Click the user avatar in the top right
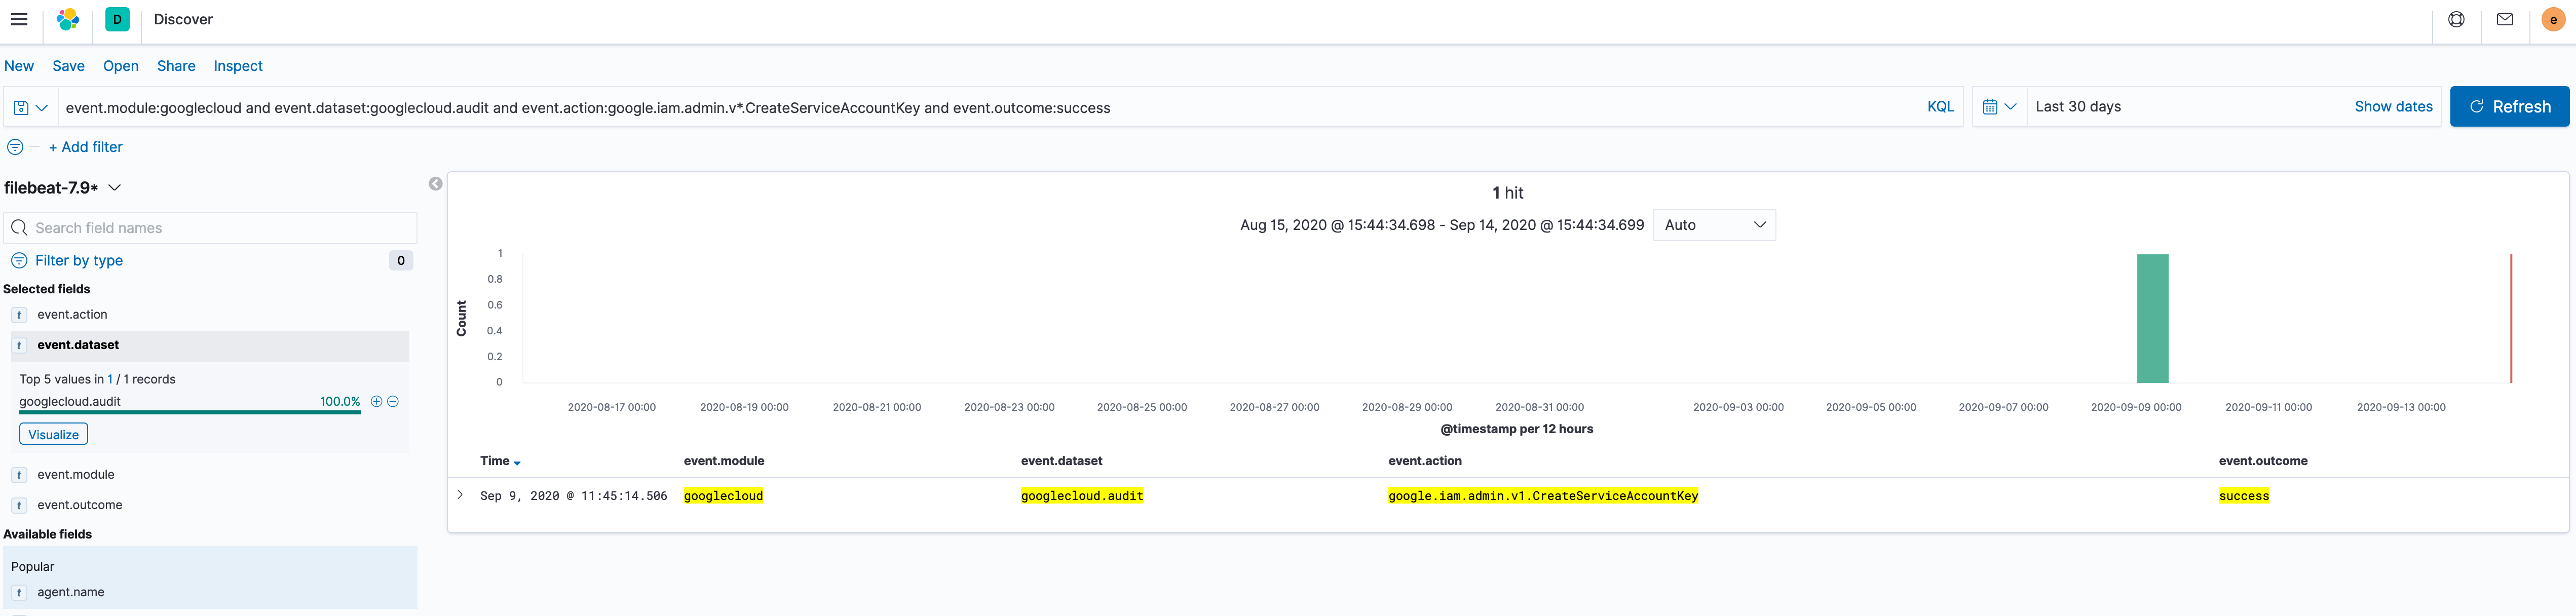This screenshot has width=2576, height=616. (2554, 19)
